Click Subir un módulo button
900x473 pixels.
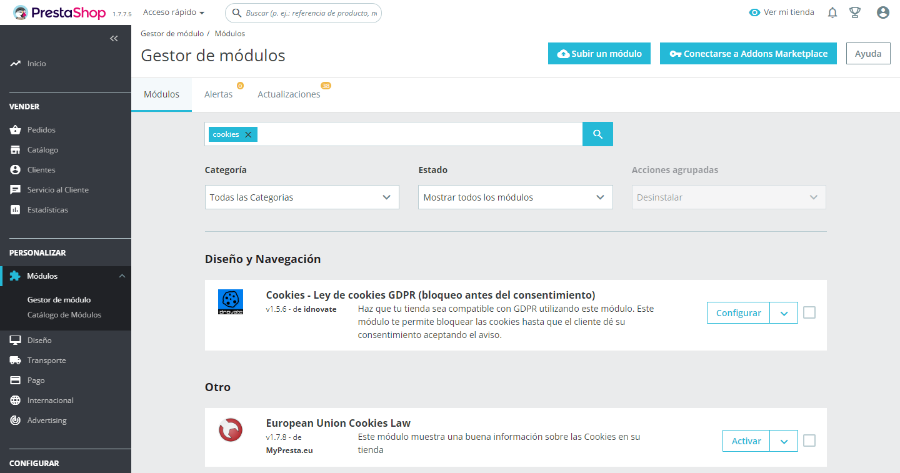click(x=599, y=54)
